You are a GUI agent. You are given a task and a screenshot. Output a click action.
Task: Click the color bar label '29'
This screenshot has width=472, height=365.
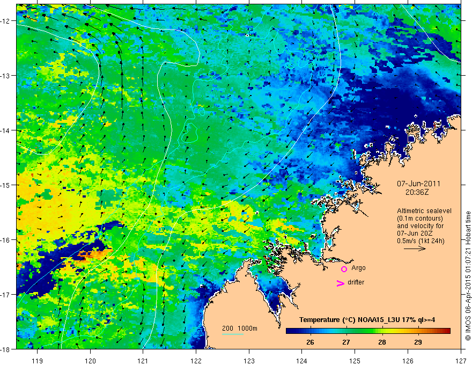click(x=418, y=342)
